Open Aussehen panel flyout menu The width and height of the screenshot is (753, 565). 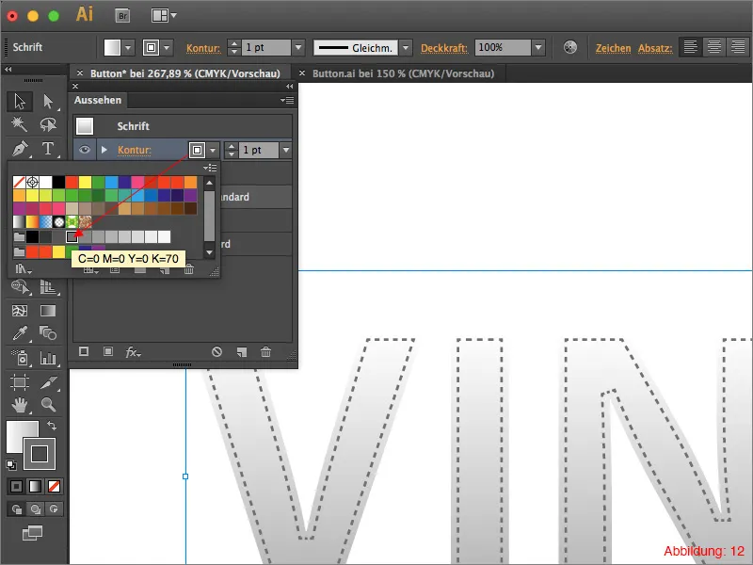[287, 100]
